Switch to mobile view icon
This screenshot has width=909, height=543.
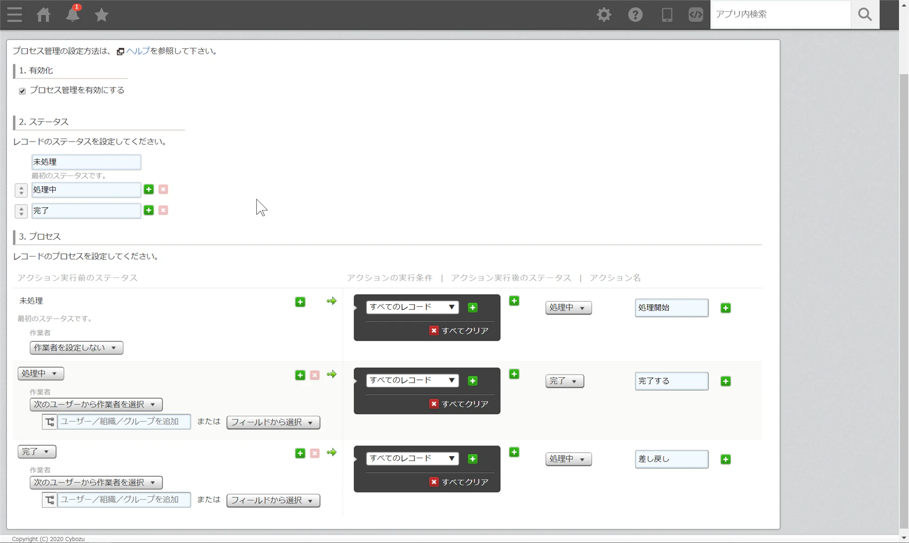667,14
